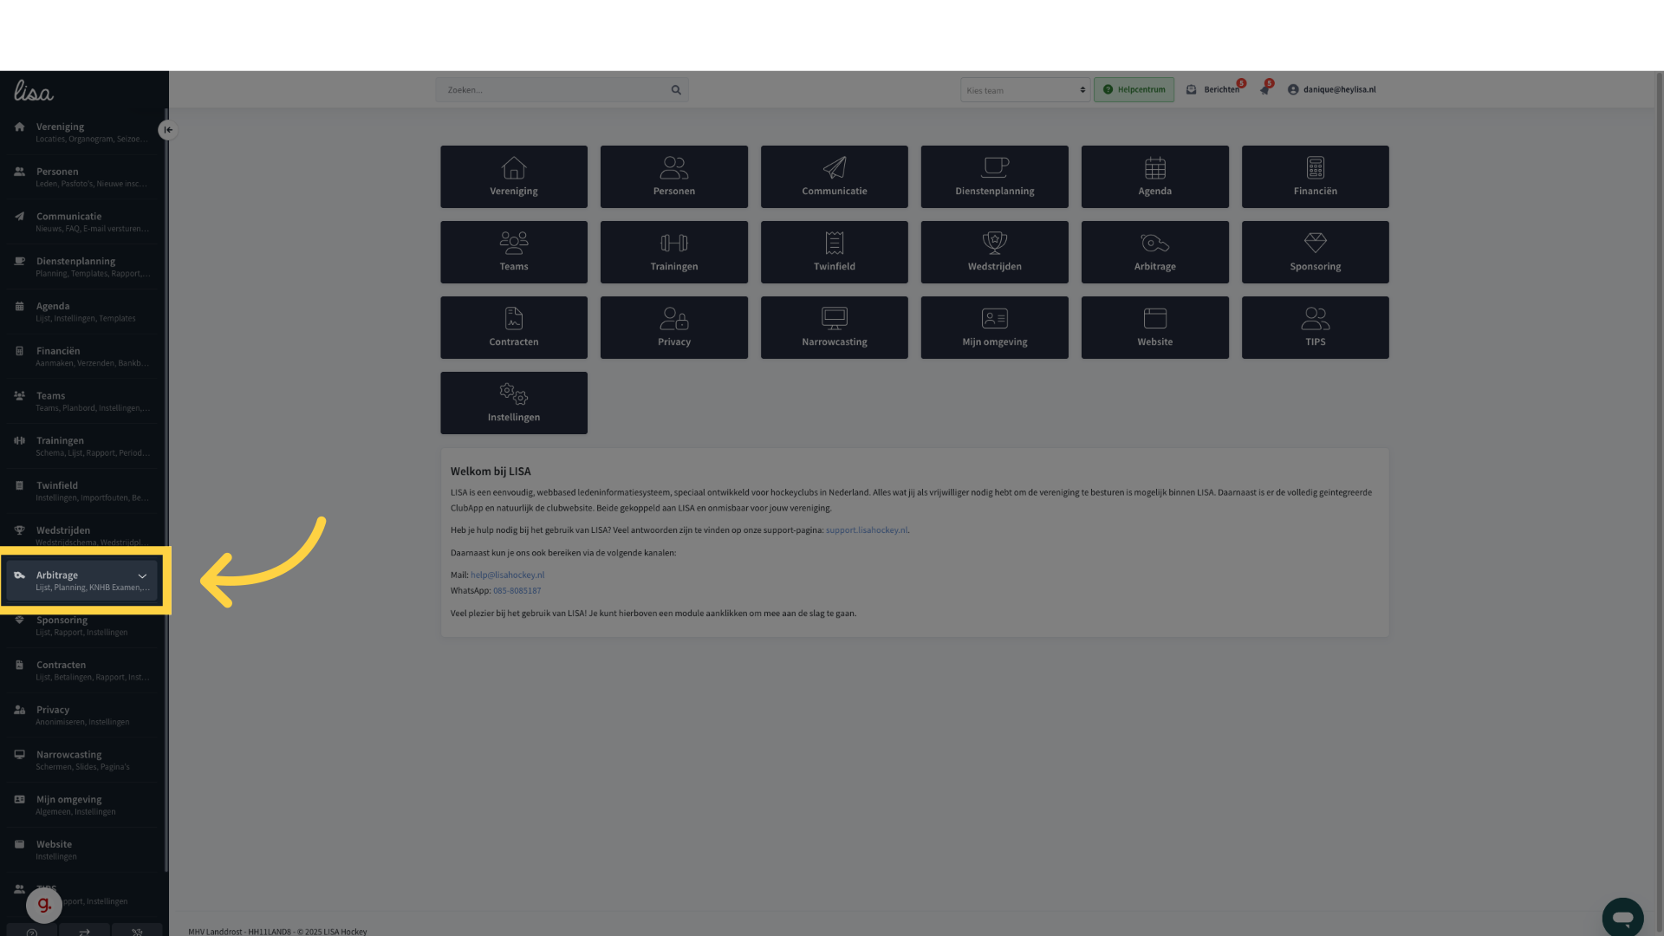
Task: Click the red g. floating badge
Action: tap(44, 905)
